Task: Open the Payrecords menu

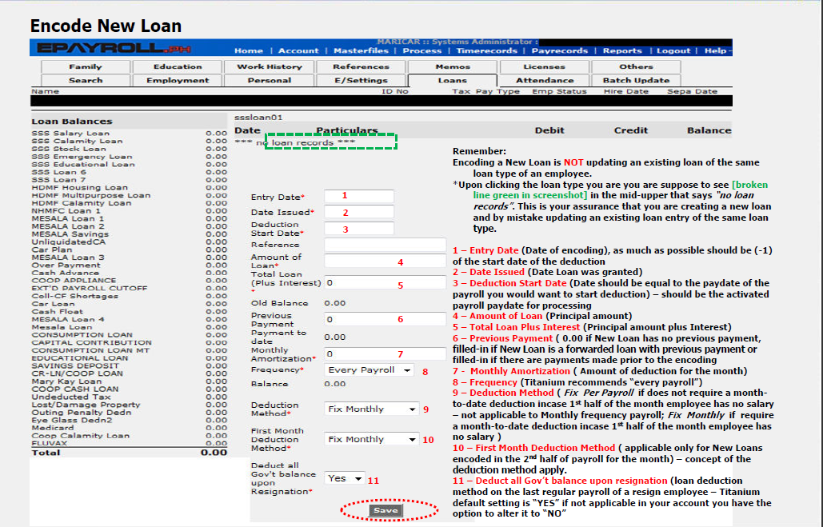Action: pyautogui.click(x=560, y=50)
